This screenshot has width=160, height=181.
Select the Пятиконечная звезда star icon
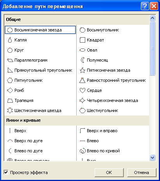coord(82,70)
